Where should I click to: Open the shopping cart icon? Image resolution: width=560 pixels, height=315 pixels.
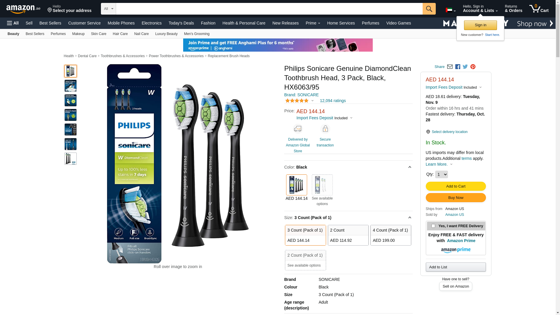(x=539, y=8)
